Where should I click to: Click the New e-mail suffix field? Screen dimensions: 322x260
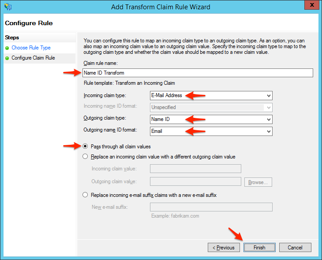211,207
